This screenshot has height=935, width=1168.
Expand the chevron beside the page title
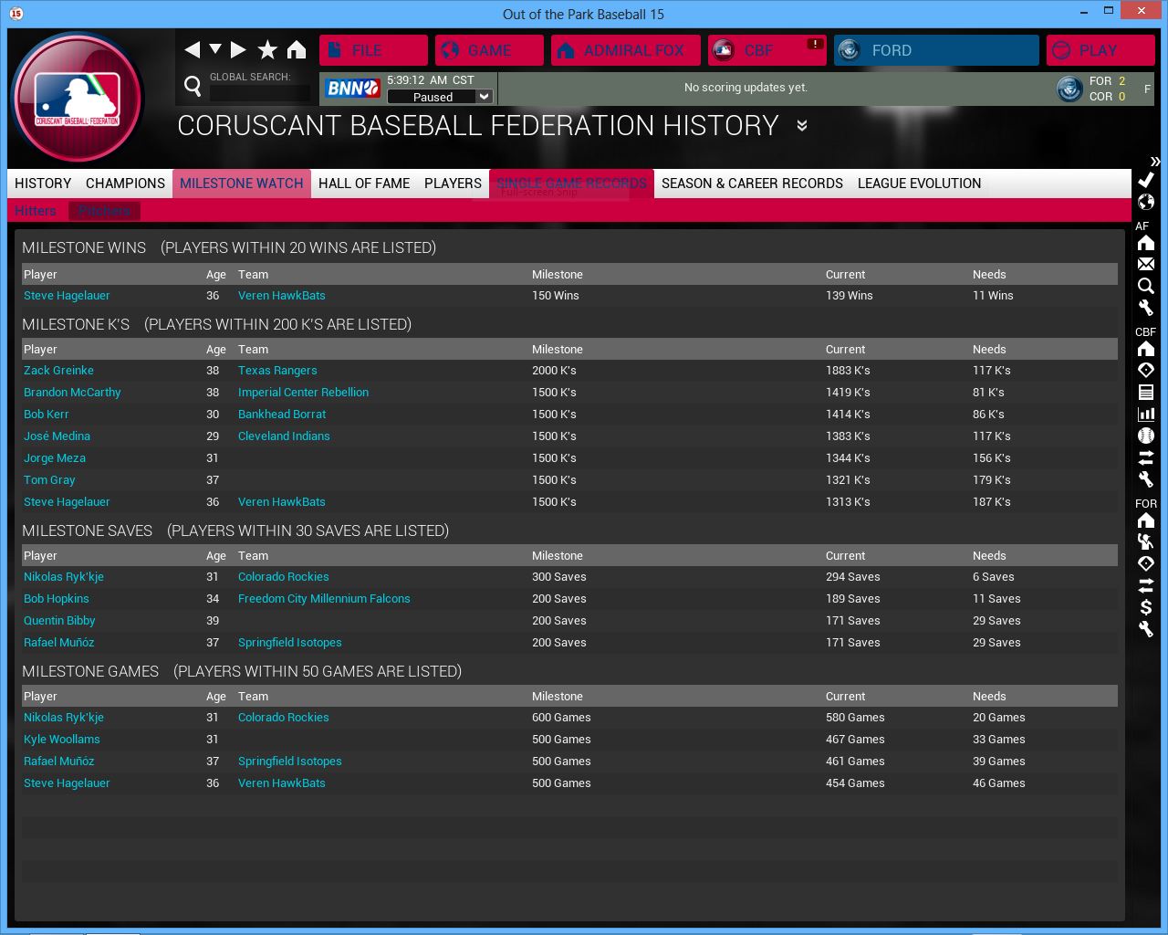tap(801, 126)
